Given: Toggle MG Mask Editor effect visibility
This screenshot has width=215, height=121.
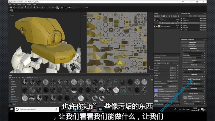Looking at the screenshot, I should point(160,23).
